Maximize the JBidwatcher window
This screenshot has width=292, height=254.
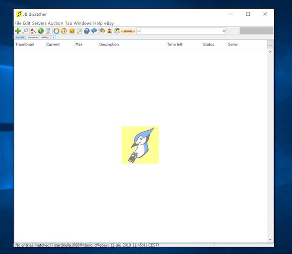(248, 14)
